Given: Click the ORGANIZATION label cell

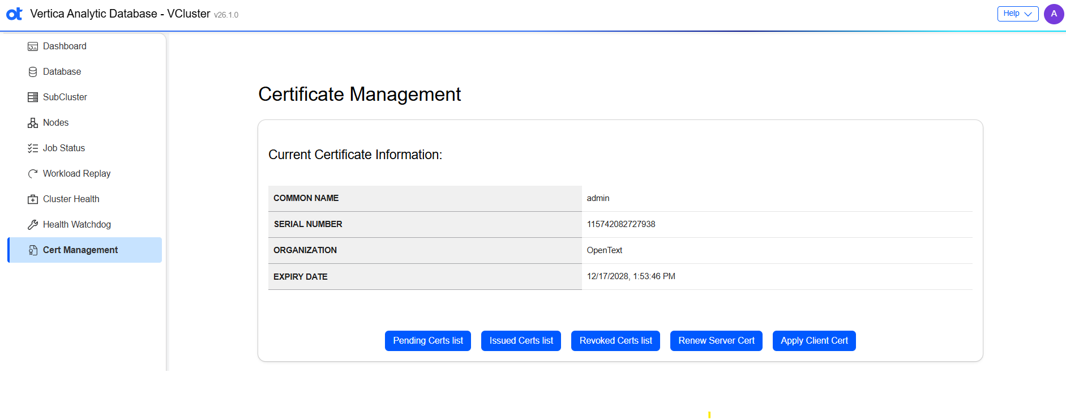Looking at the screenshot, I should [x=425, y=251].
